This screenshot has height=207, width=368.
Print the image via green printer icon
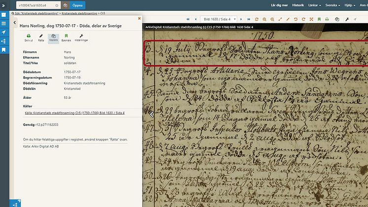pos(327,19)
